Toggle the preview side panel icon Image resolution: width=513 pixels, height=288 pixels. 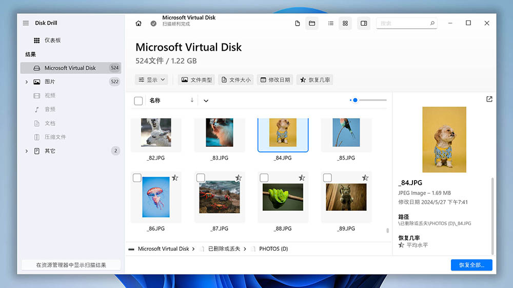point(364,24)
